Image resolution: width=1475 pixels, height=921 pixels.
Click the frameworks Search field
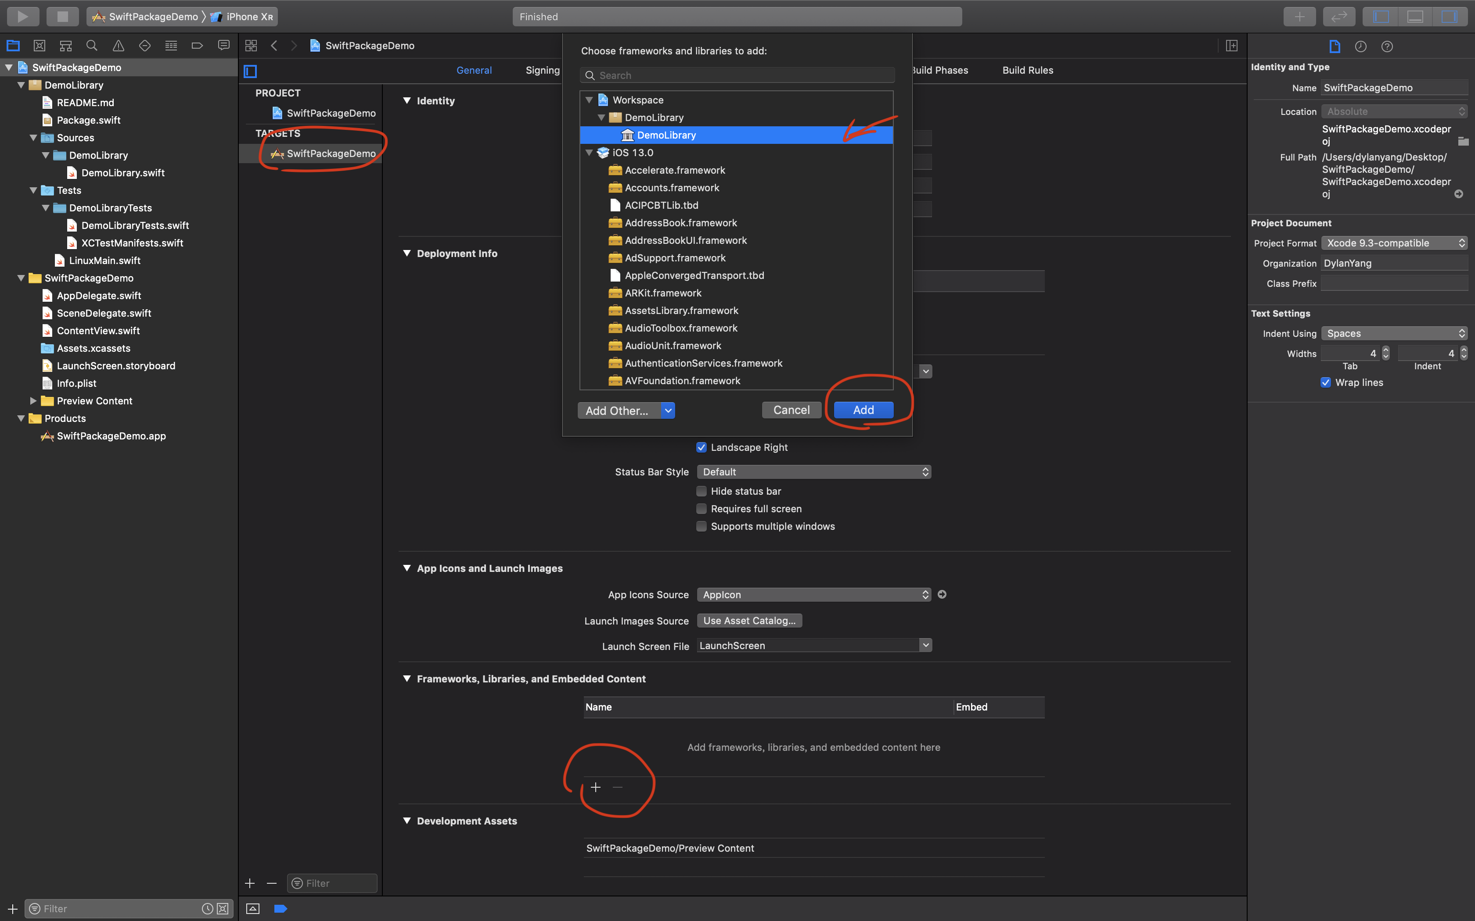coord(737,75)
